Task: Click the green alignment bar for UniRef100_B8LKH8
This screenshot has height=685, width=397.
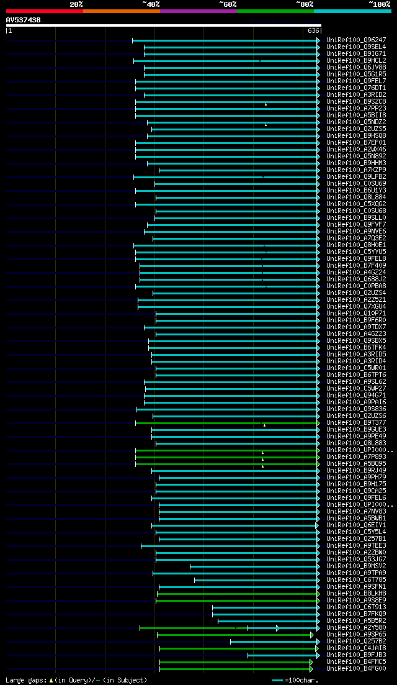Action: click(238, 594)
